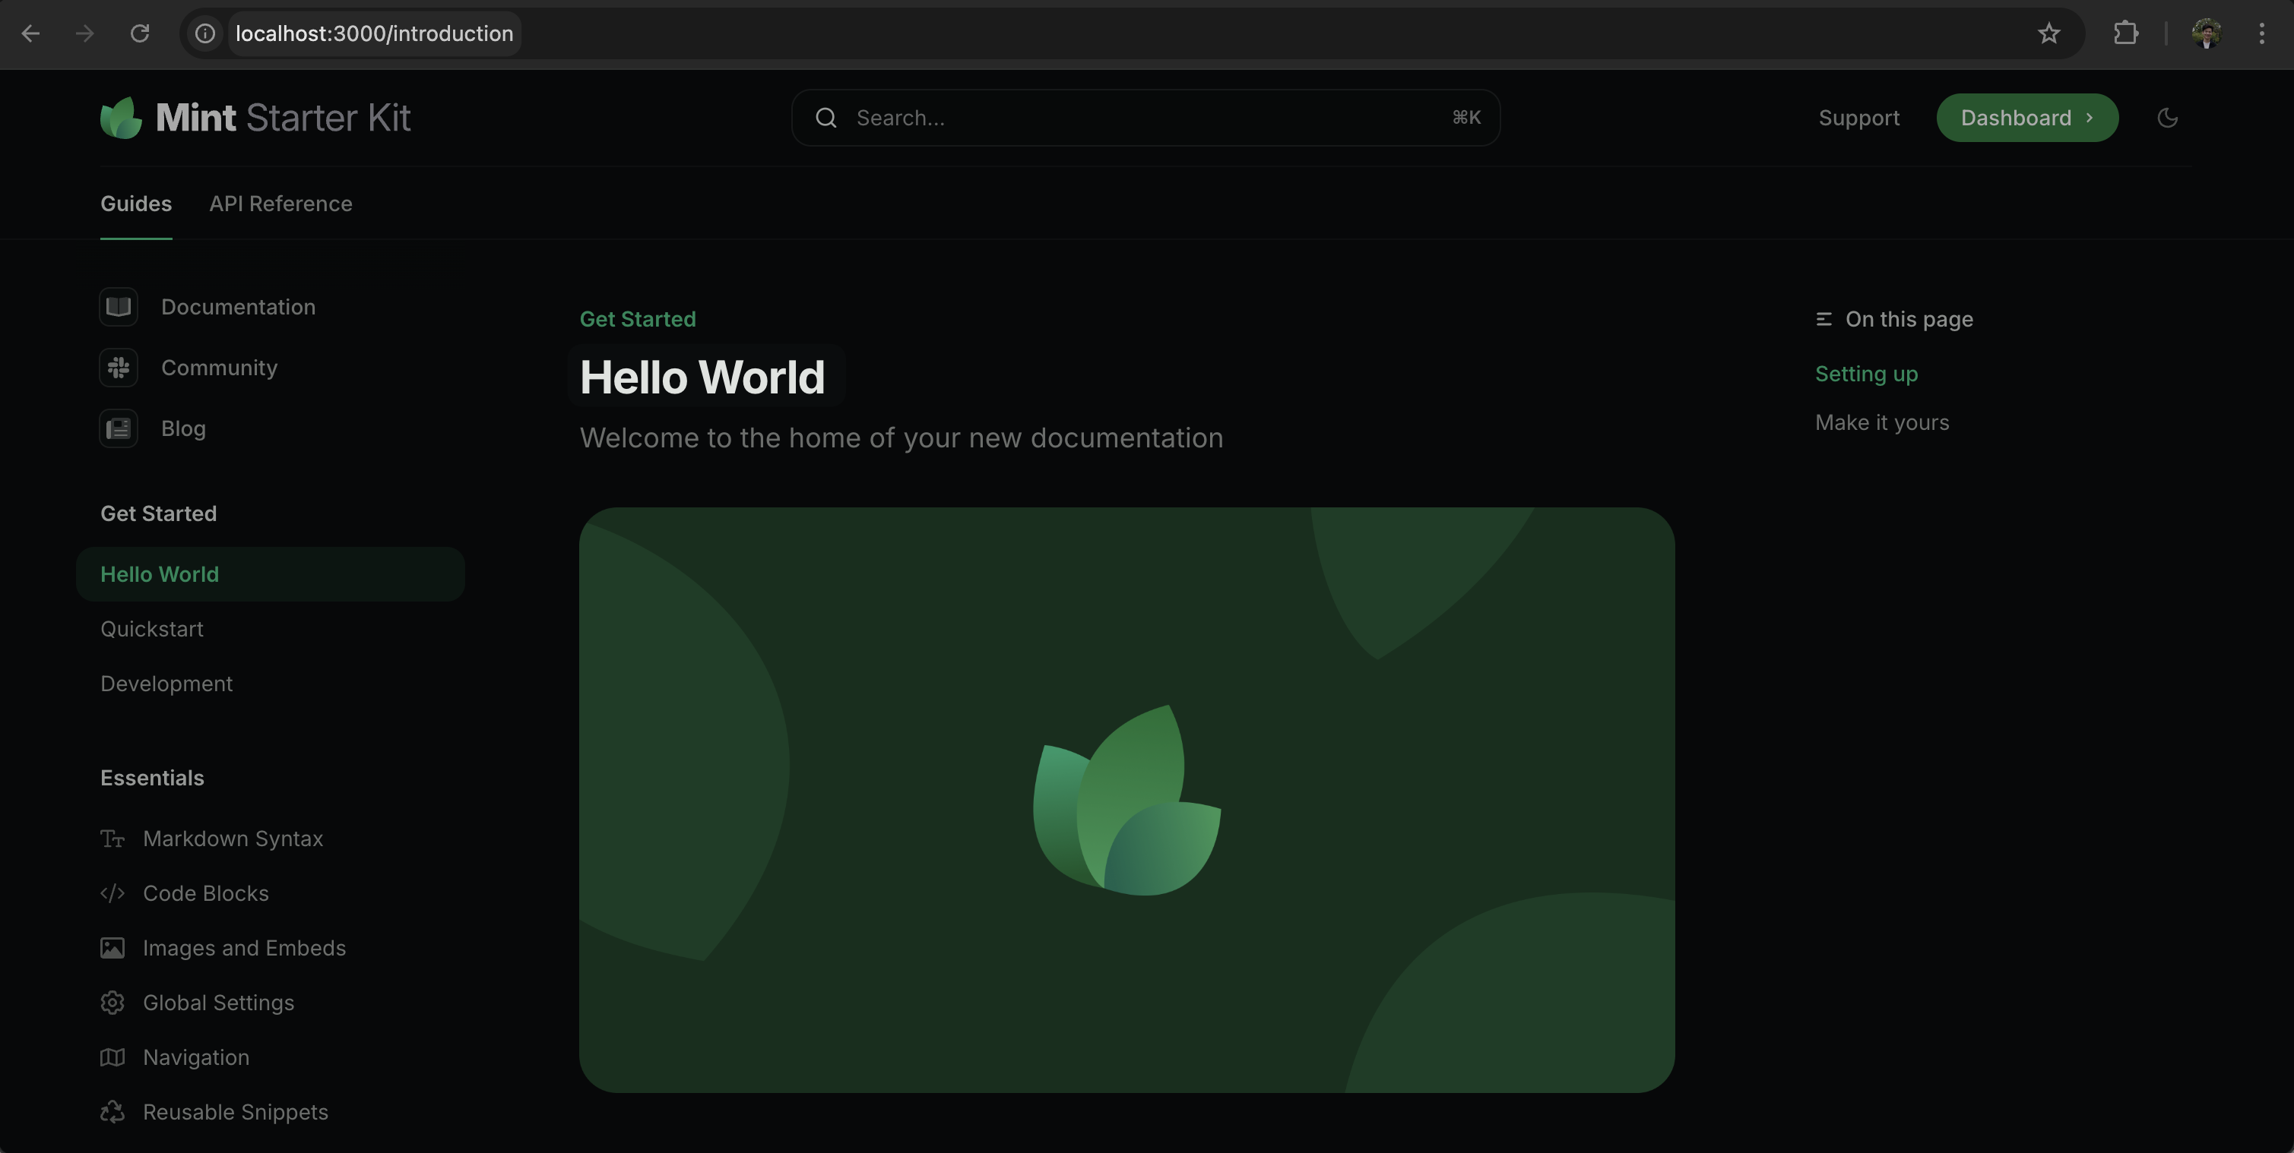Viewport: 2294px width, 1153px height.
Task: Click the Support link
Action: [x=1858, y=118]
